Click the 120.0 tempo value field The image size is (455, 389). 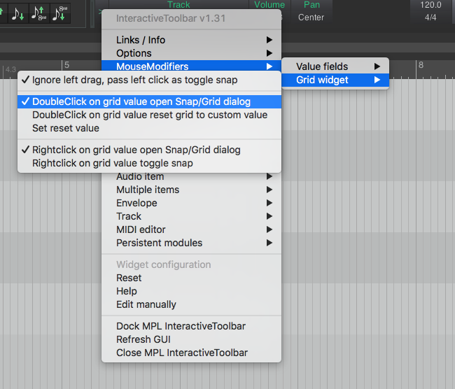pyautogui.click(x=430, y=5)
